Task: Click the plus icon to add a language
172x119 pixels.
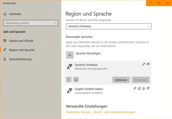Action: [70, 55]
